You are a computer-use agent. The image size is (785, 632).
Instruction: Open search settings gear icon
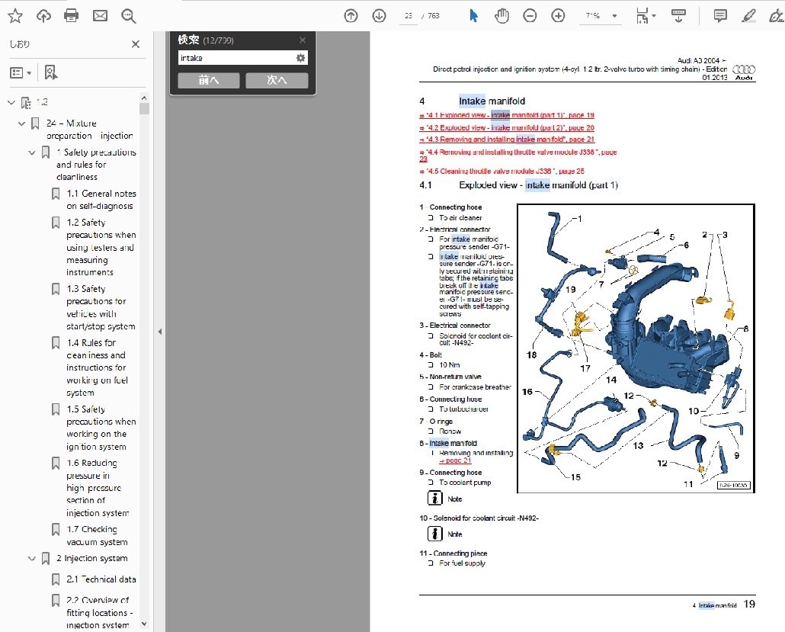(x=300, y=58)
